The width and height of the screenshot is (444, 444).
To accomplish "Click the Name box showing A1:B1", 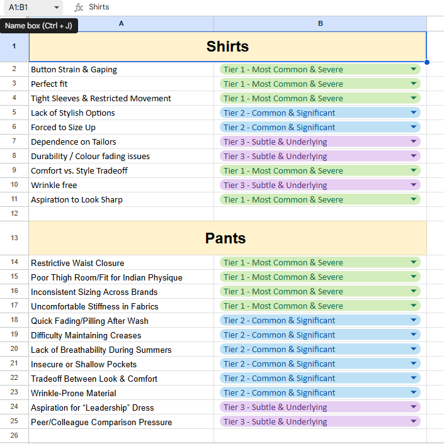I will click(25, 7).
